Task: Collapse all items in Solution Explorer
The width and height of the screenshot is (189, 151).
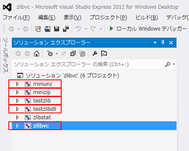Action: 73,54
